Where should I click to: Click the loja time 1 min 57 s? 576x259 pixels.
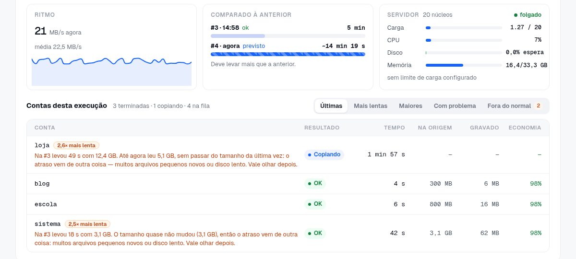pos(386,154)
